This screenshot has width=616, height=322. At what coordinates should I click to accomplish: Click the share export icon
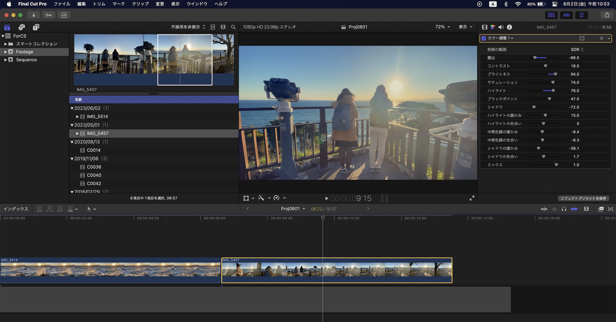point(607,15)
